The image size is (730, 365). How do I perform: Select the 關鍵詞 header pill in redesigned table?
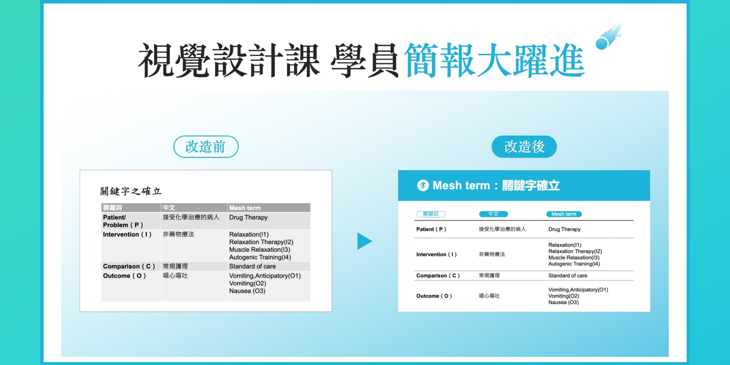click(x=431, y=214)
